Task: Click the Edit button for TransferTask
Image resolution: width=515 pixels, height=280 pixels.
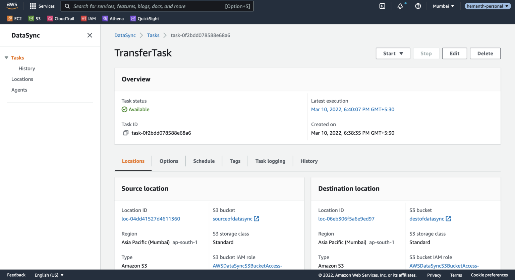Action: point(454,53)
